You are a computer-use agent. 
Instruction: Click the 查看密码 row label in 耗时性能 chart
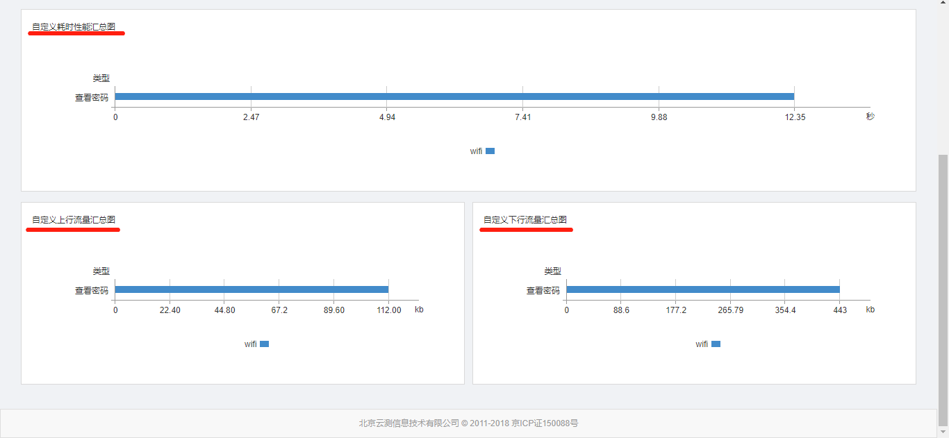pos(92,98)
